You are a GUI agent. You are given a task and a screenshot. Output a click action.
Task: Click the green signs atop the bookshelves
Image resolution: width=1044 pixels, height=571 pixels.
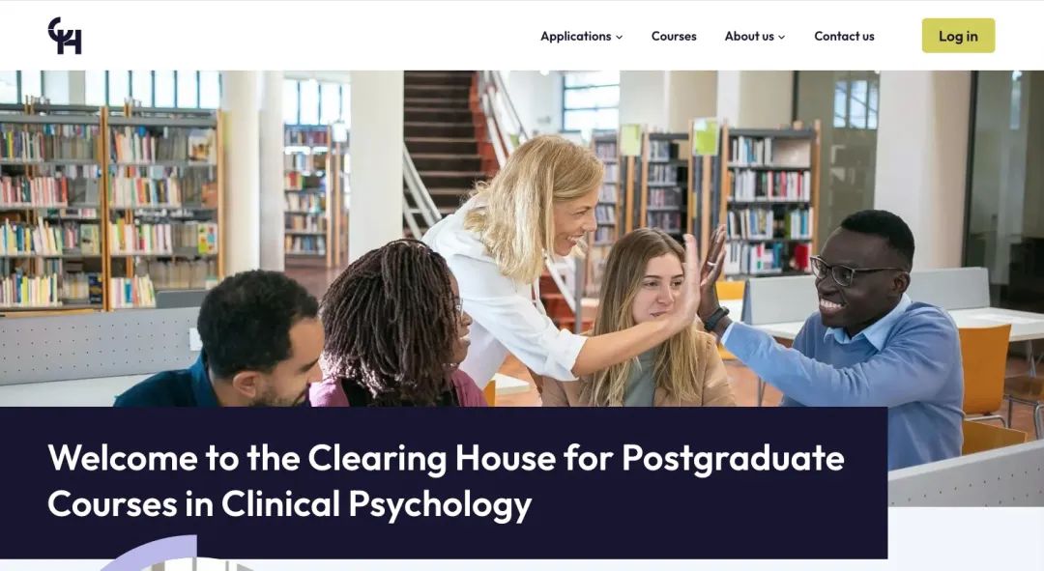pyautogui.click(x=668, y=138)
